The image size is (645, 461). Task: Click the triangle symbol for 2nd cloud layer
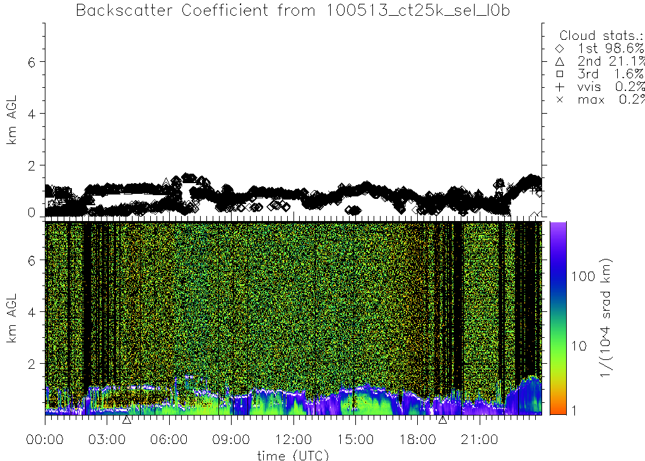point(559,61)
